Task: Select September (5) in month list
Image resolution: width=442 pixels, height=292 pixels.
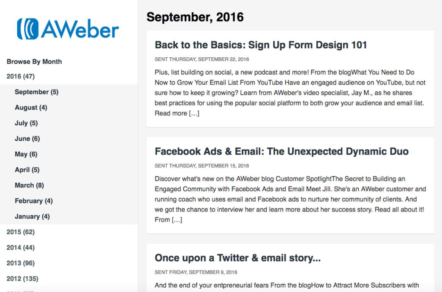Action: click(x=37, y=92)
